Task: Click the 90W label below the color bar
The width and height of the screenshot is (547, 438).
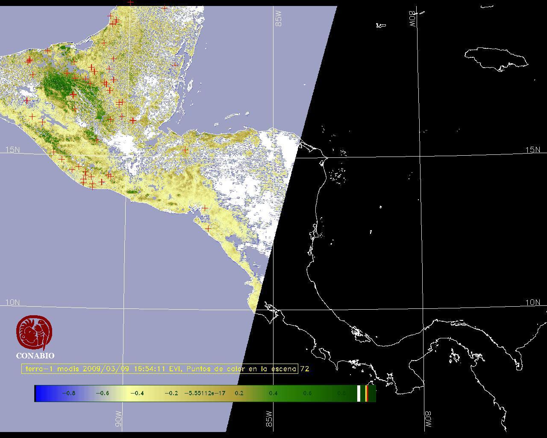Action: pyautogui.click(x=118, y=419)
